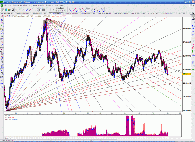Open the File menu

tap(5, 5)
